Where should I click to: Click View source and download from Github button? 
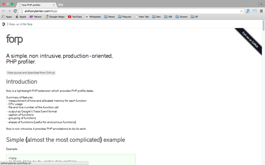tap(31, 73)
